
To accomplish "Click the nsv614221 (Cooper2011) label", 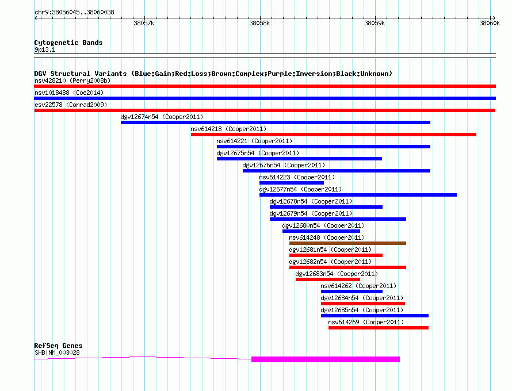I will (254, 141).
